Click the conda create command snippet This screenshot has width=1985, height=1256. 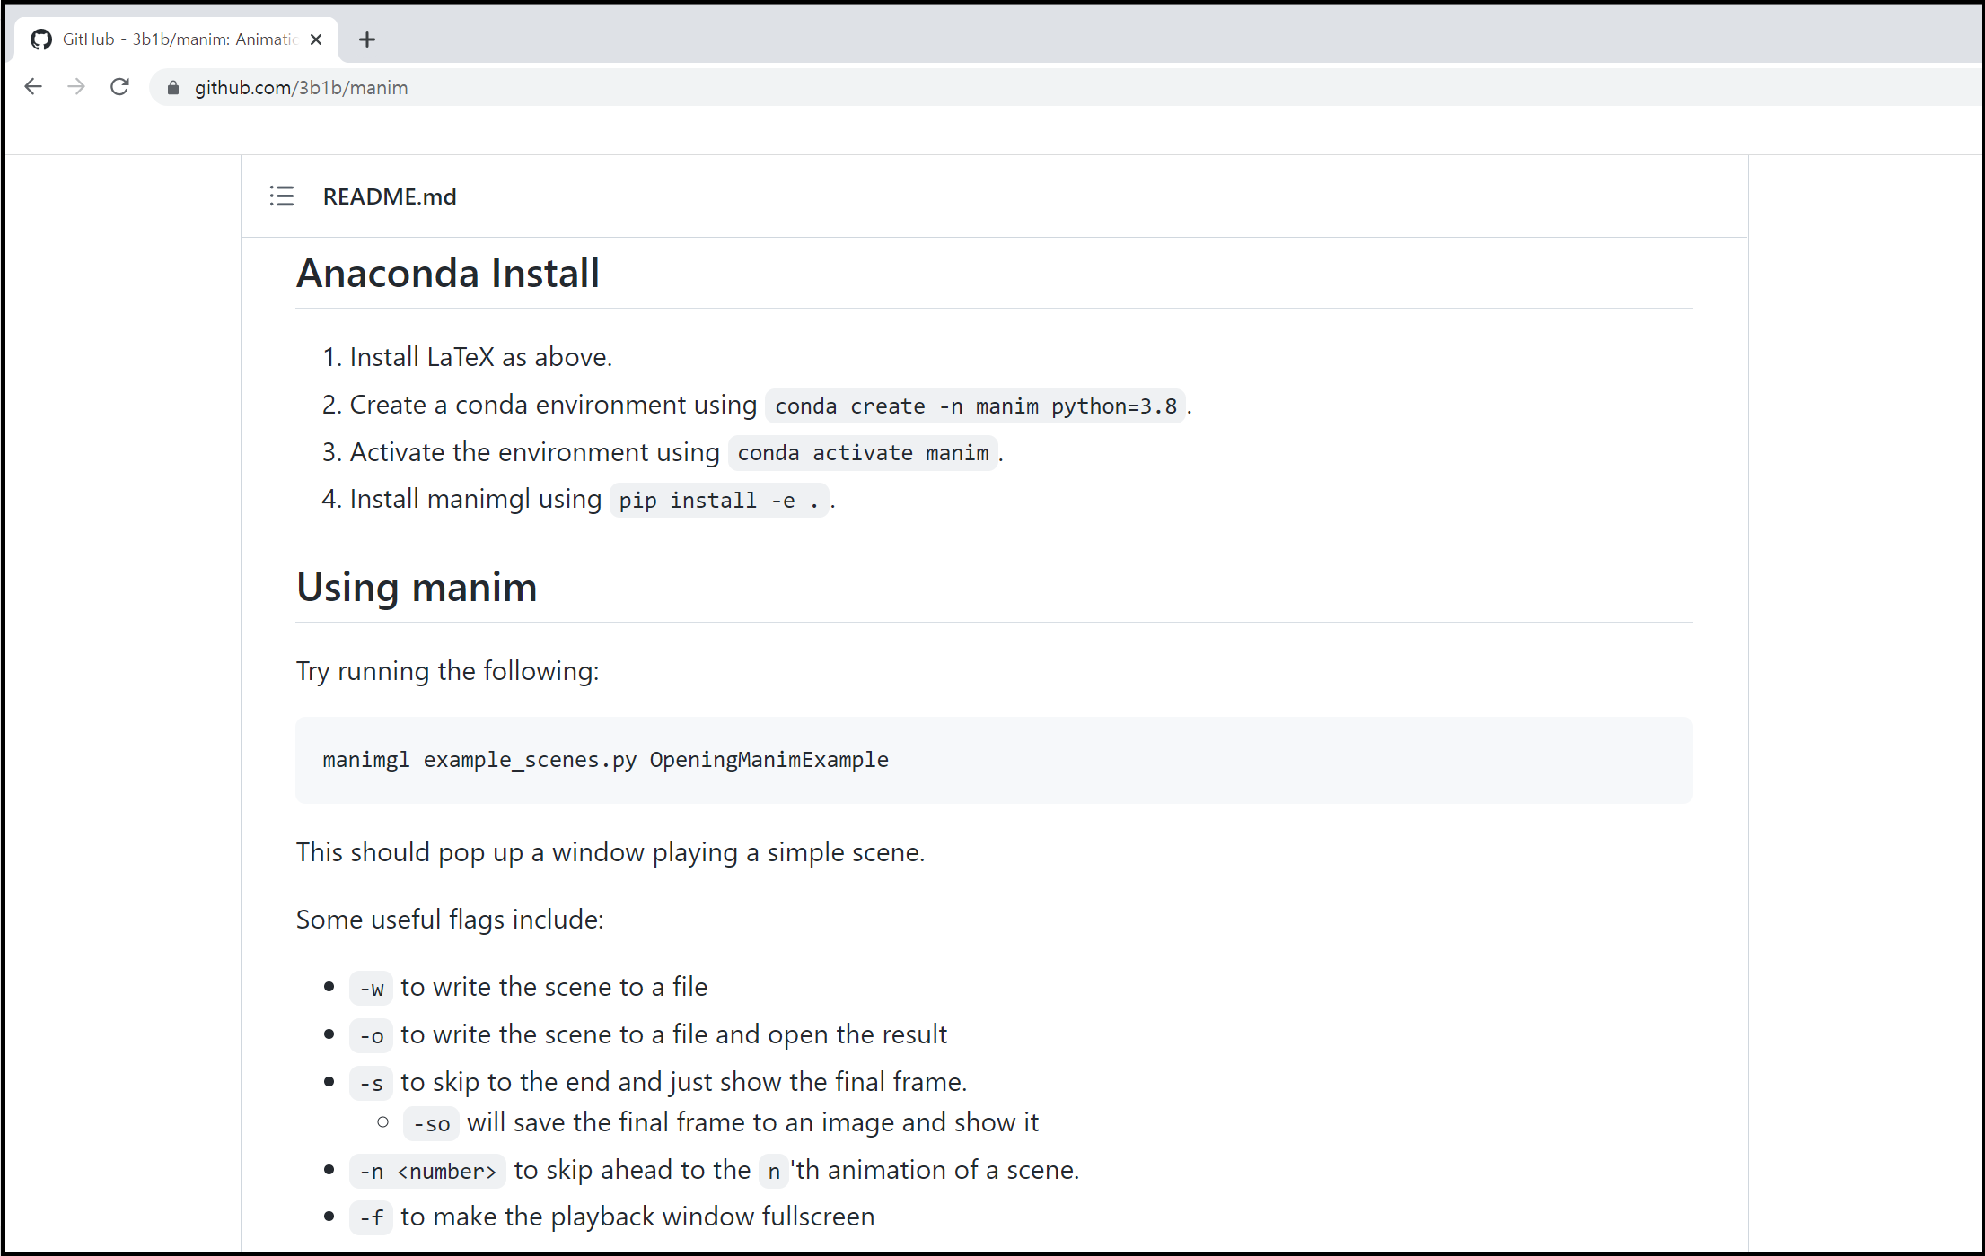tap(975, 406)
